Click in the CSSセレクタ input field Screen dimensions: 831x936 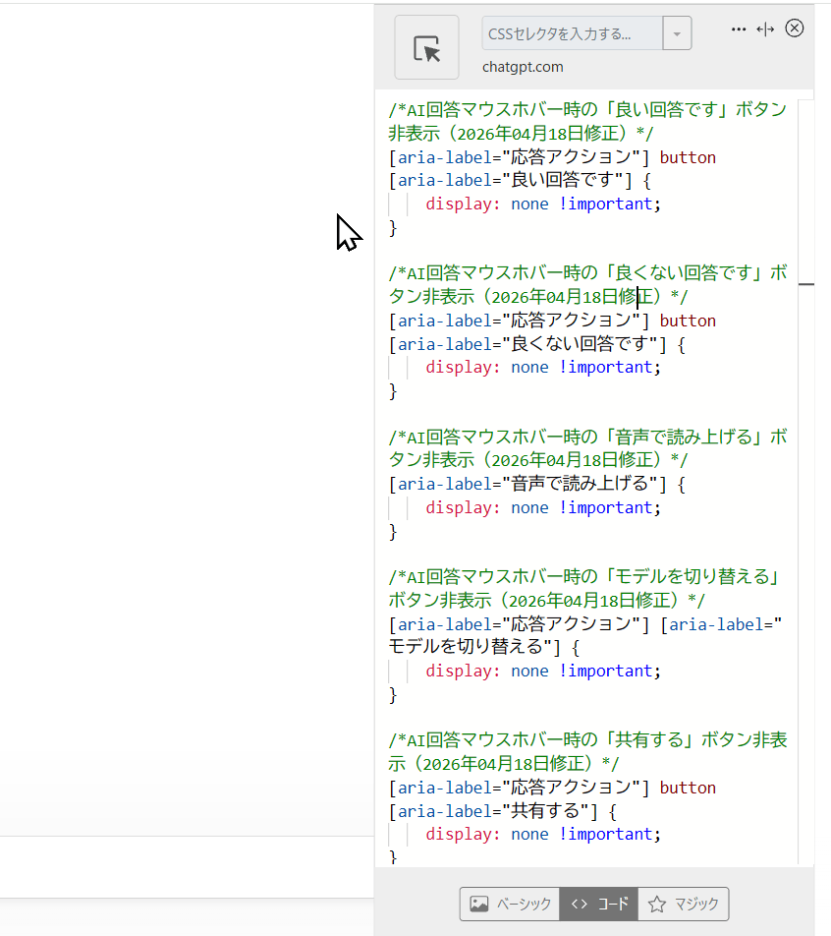click(x=572, y=33)
